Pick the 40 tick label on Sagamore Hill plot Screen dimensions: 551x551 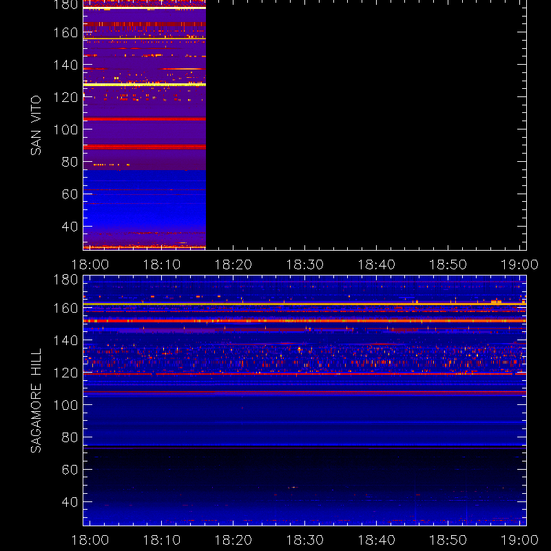tap(70, 502)
